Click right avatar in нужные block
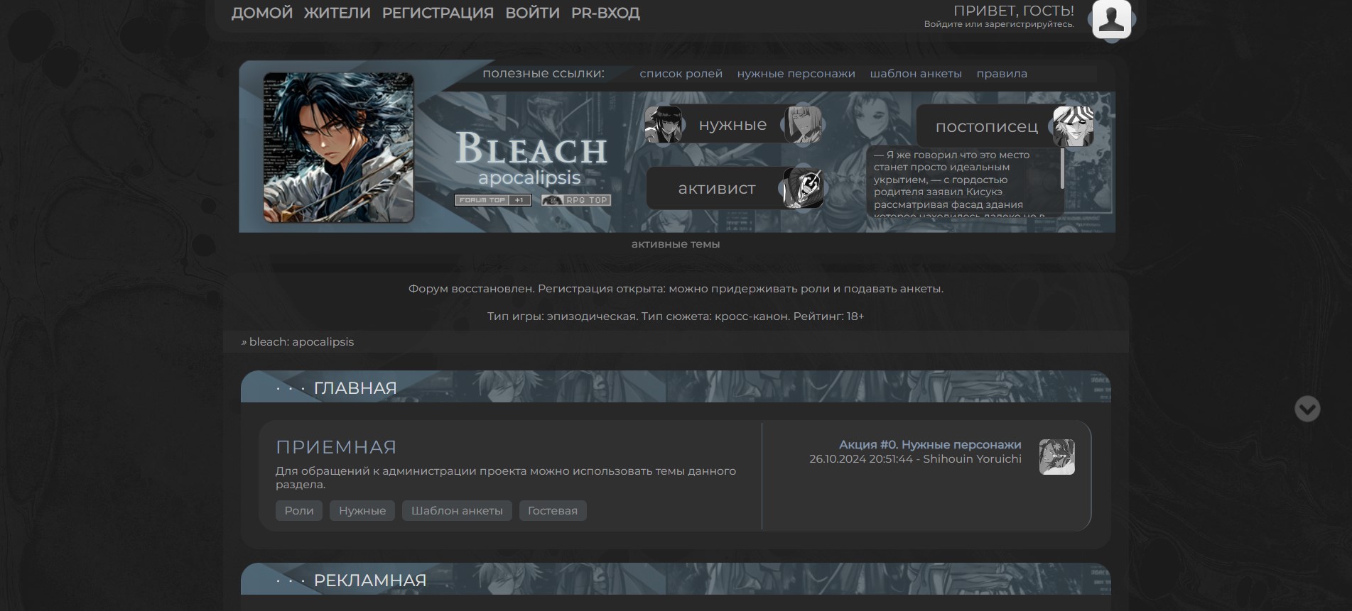This screenshot has height=611, width=1352. click(803, 125)
